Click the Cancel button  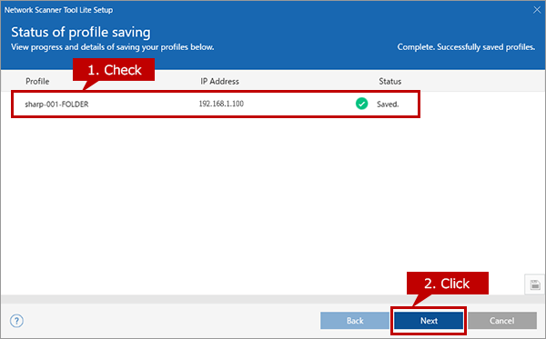click(501, 320)
